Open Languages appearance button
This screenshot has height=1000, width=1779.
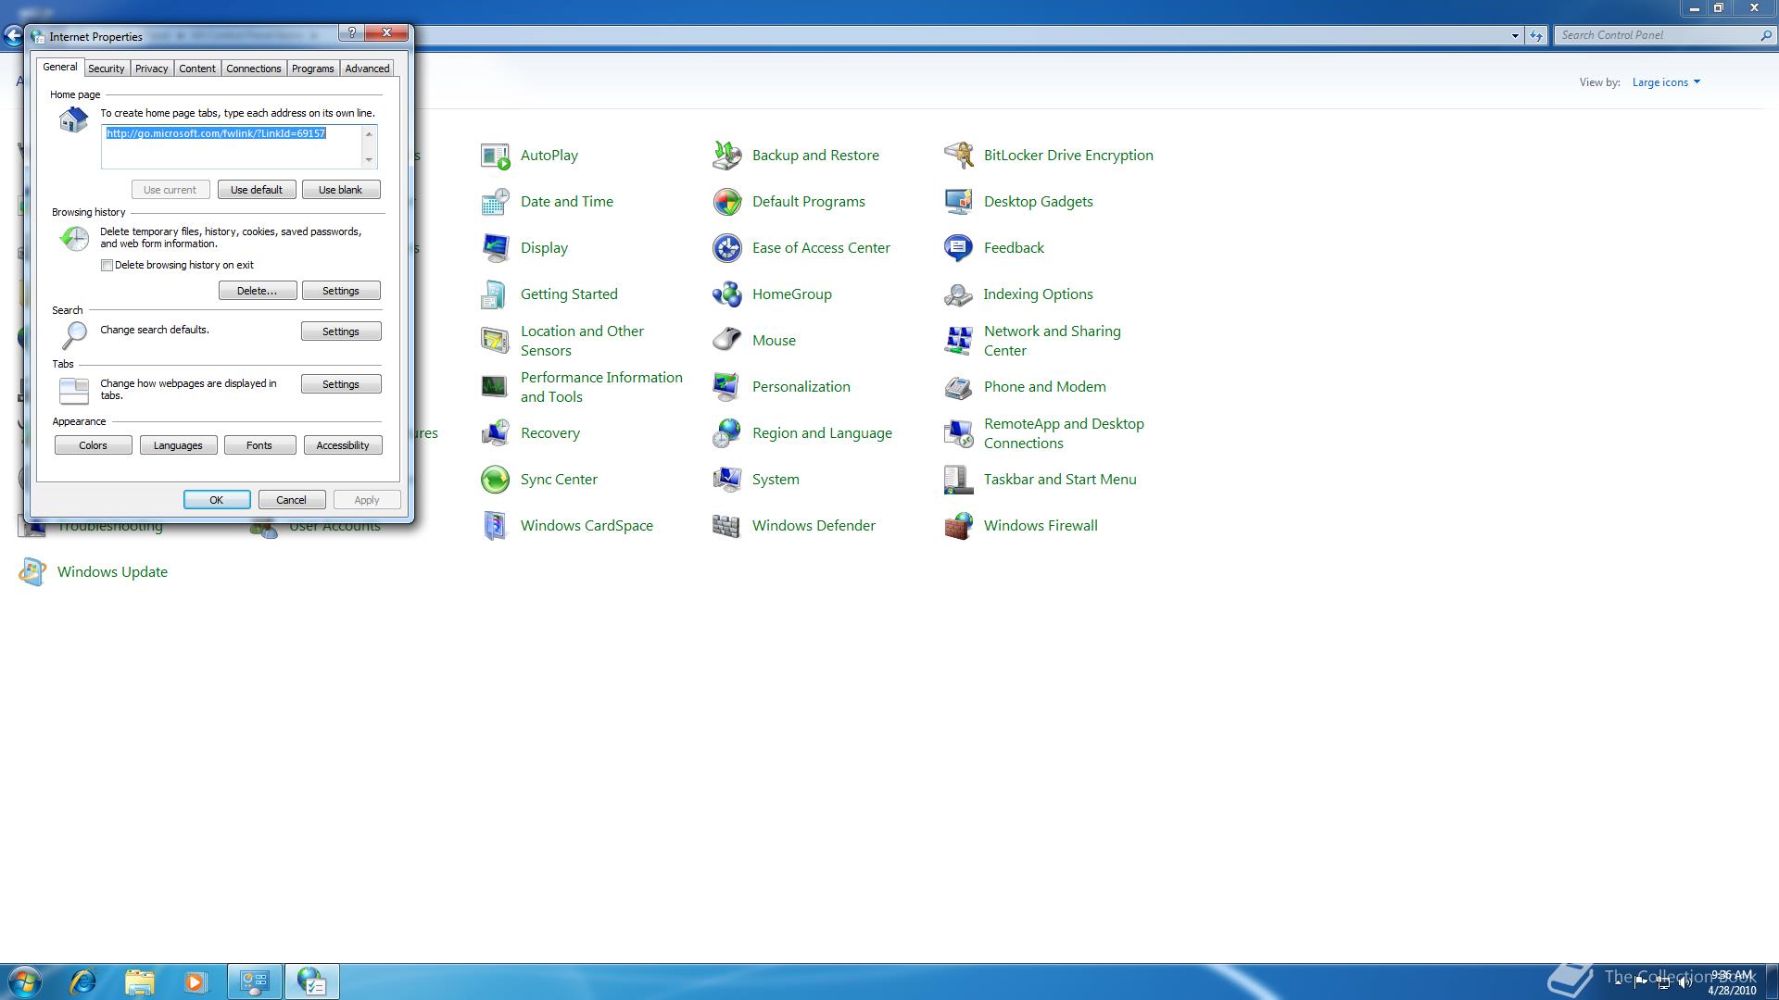(x=178, y=445)
